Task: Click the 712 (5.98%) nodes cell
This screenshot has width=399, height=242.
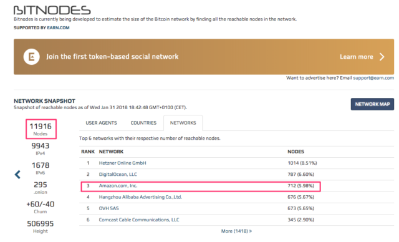Action: coord(301,186)
